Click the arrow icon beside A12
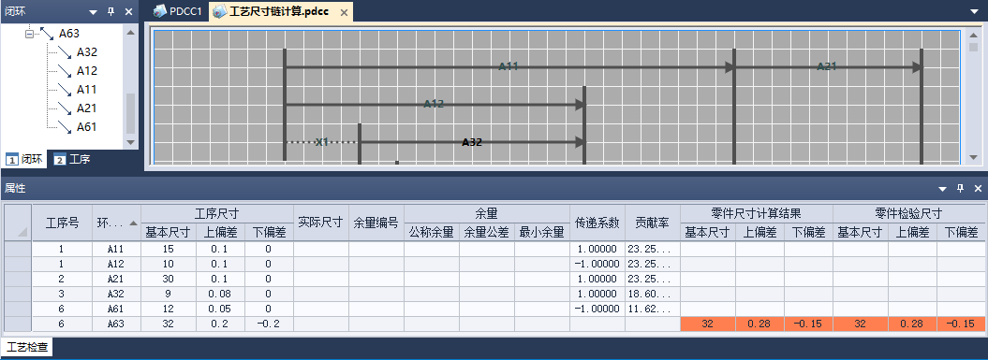 point(66,71)
